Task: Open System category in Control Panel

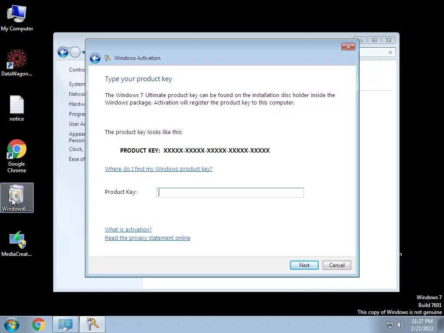Action: [77, 84]
